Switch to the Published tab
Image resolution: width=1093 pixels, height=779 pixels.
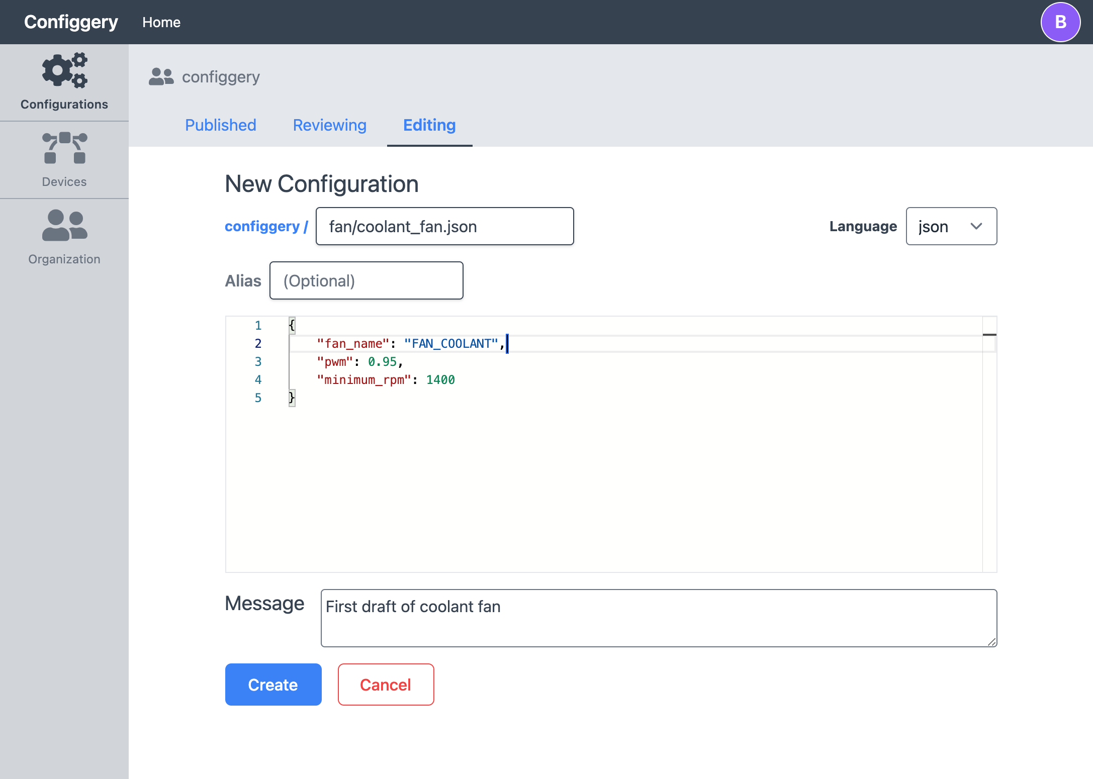(x=220, y=125)
